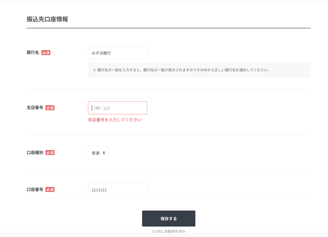Open the 口座種別 dropdown showing 普通
Image resolution: width=328 pixels, height=237 pixels.
tap(98, 153)
